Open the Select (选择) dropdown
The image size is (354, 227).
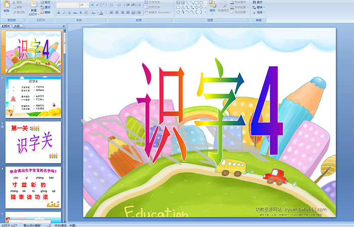tap(259, 12)
